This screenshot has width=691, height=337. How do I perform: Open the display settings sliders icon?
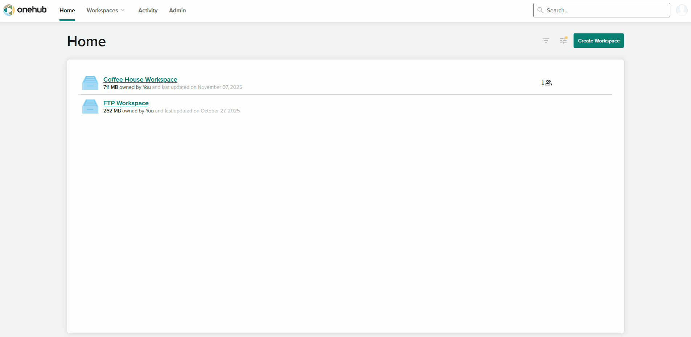(563, 41)
